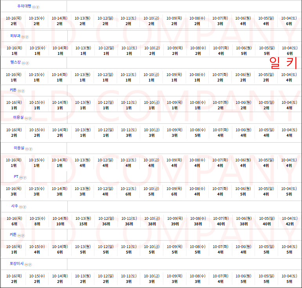Screen dimensions: 302x288
Task: Open 커튼 link ranked 1위 on 10-15
Action: (13, 90)
